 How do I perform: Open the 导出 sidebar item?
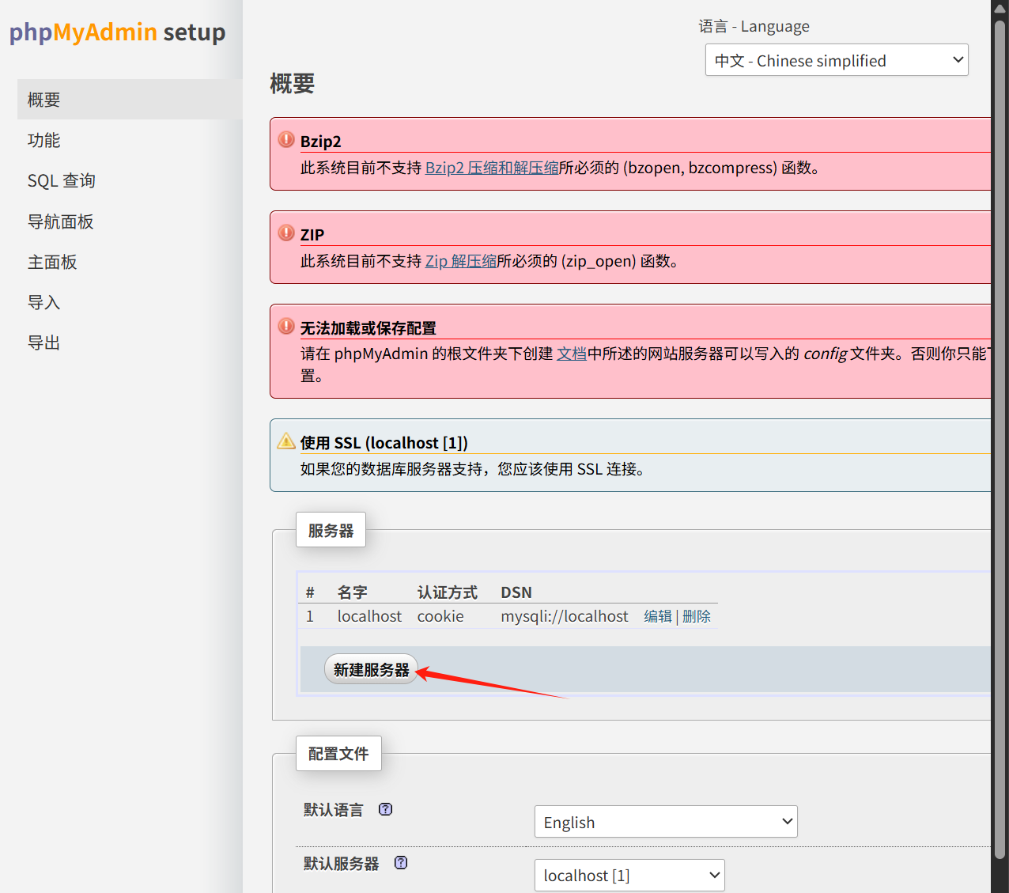pyautogui.click(x=130, y=342)
